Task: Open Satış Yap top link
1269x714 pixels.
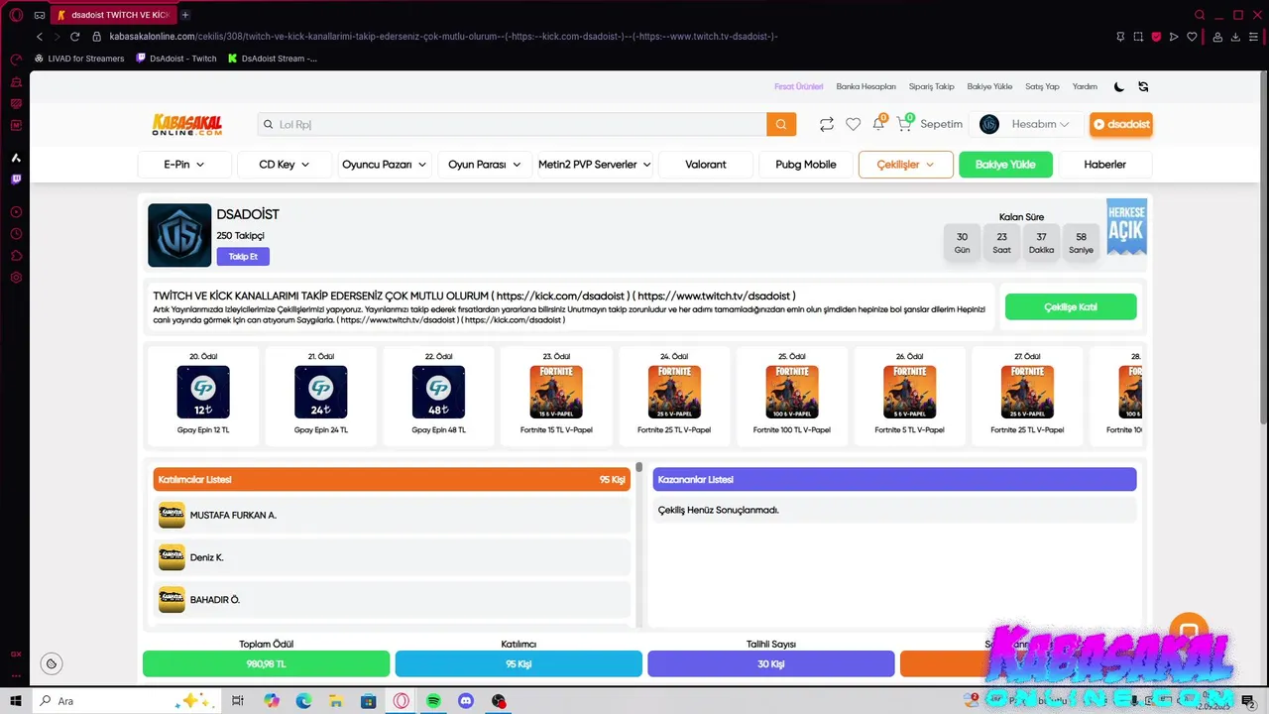Action: [1042, 86]
